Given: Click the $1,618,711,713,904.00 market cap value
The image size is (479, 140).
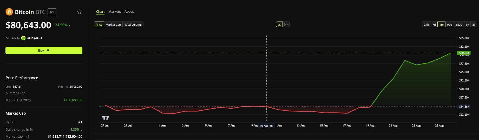Looking at the screenshot, I should tap(65, 136).
